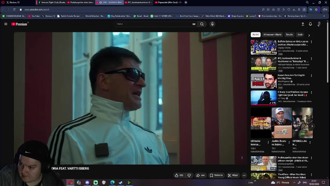Open YouTube notifications bell

click(x=310, y=24)
